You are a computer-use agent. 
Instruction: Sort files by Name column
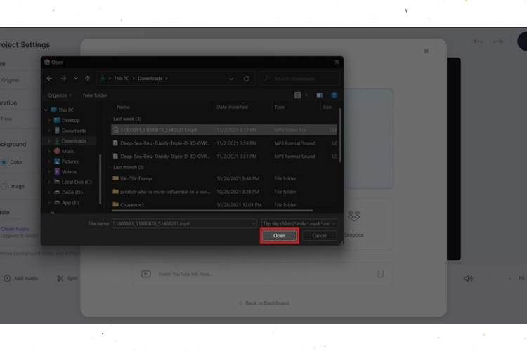click(124, 107)
